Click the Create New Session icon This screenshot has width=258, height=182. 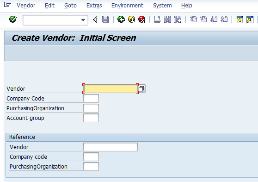point(240,19)
